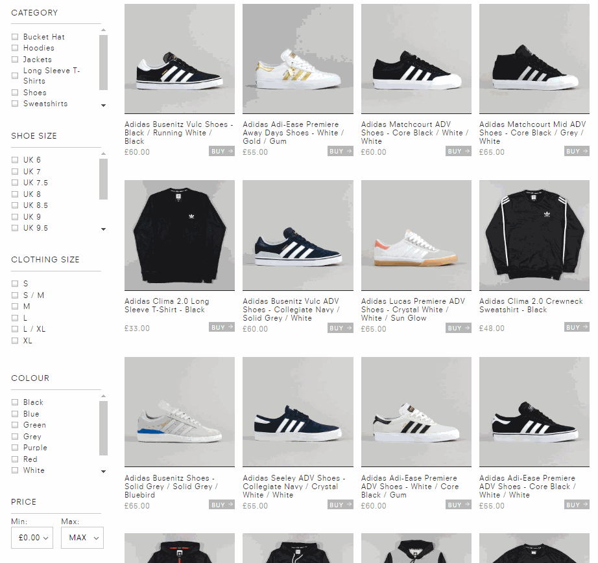598x563 pixels.
Task: Select shoe size UK 6 checkbox
Action: 15,160
